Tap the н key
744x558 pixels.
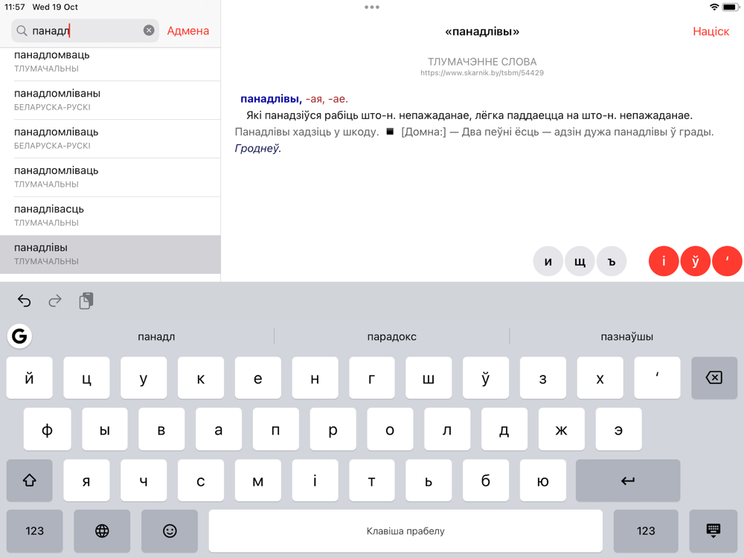point(315,378)
